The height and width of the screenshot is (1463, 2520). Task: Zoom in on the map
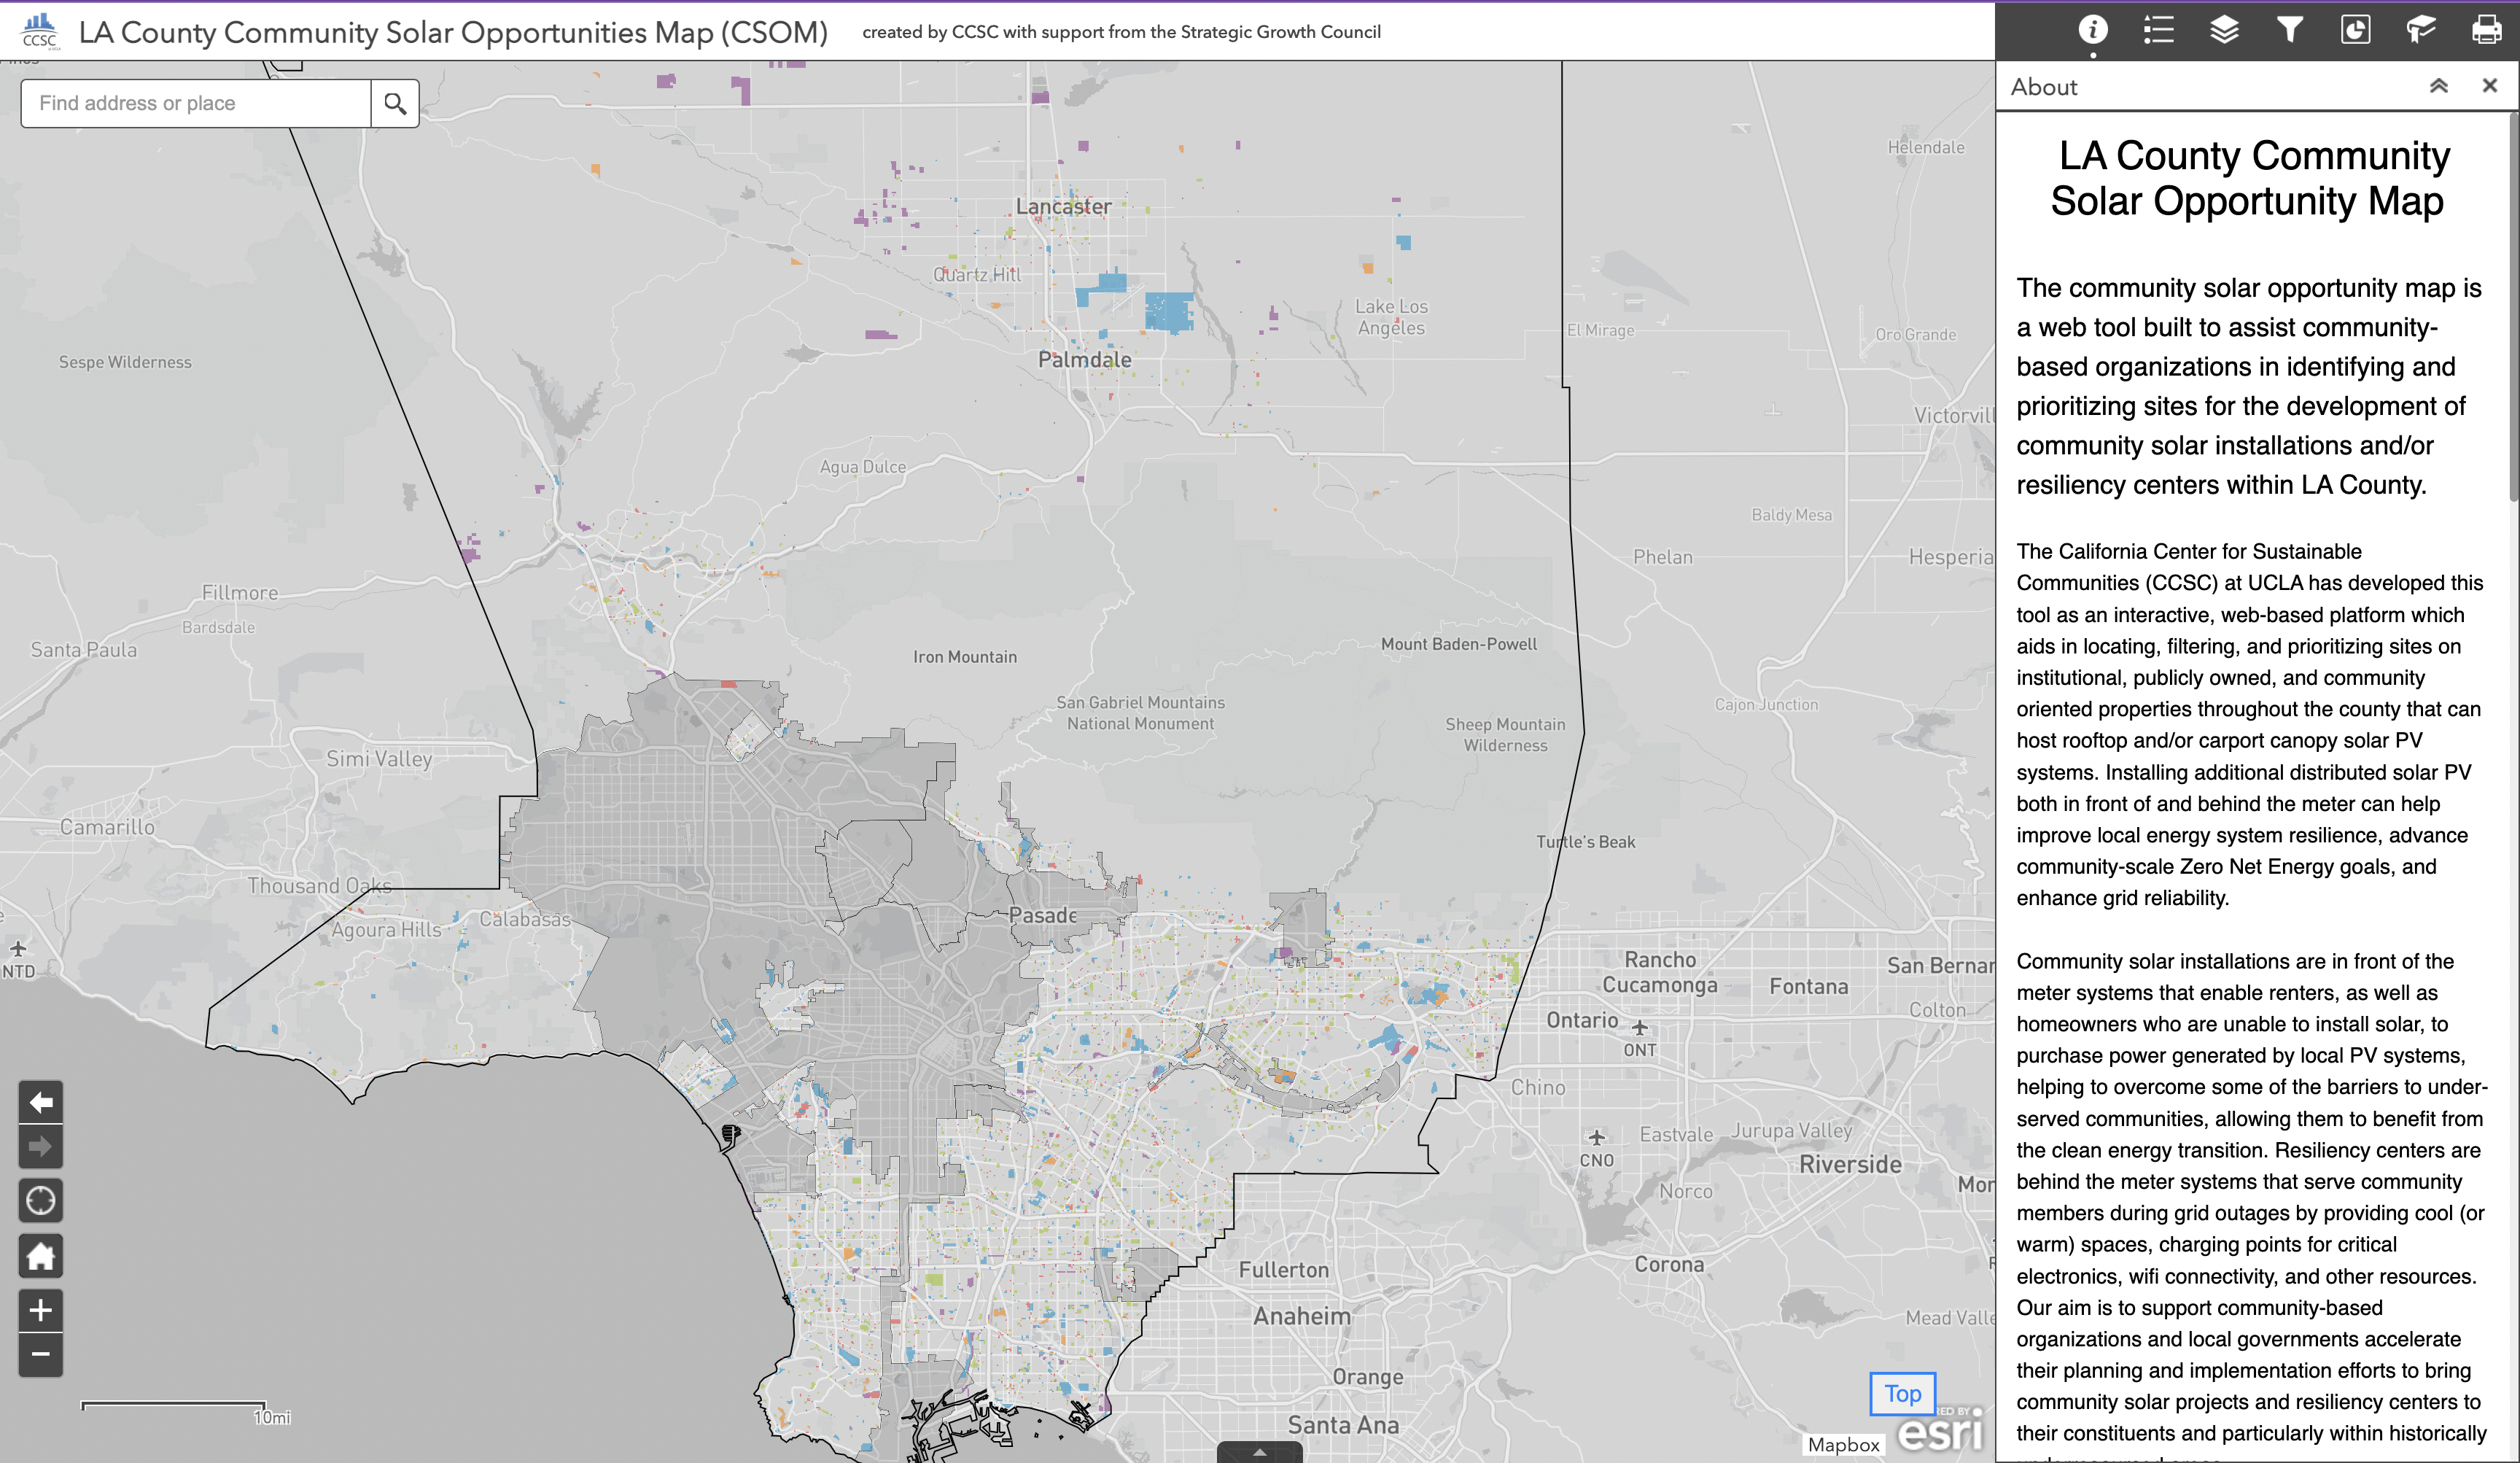tap(41, 1310)
